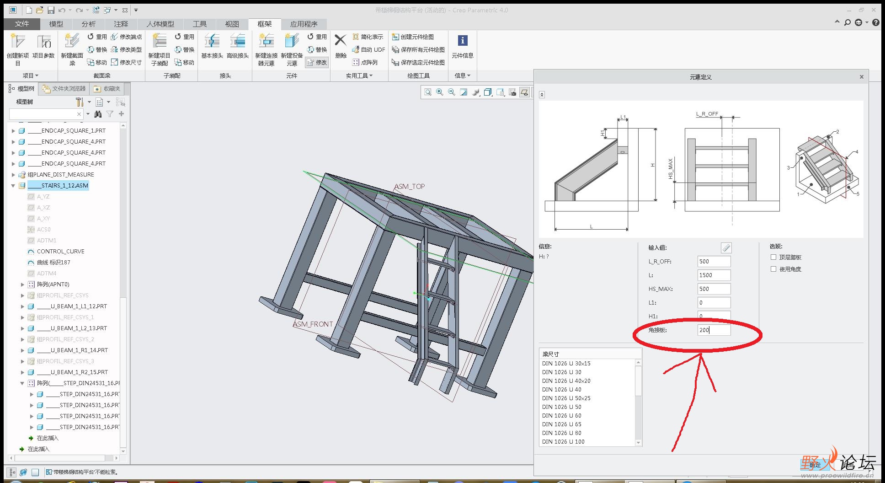Enable the 使用角度 checkbox
The width and height of the screenshot is (885, 483).
(773, 269)
